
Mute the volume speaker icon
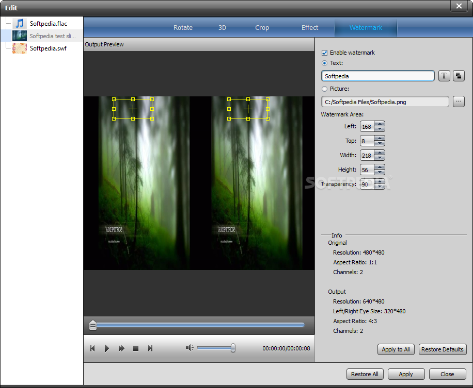(x=190, y=348)
